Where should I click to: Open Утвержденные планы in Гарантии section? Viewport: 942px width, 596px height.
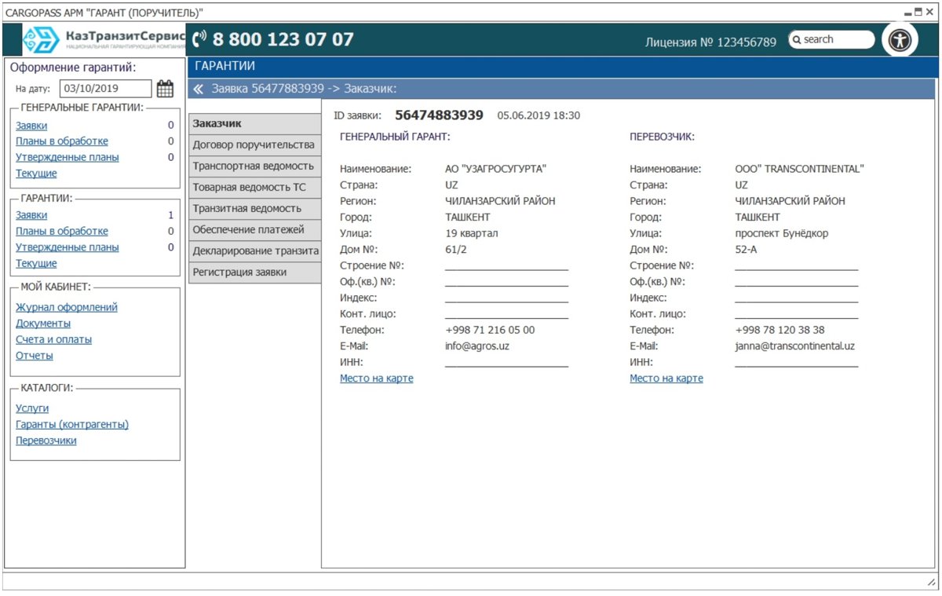[x=68, y=247]
